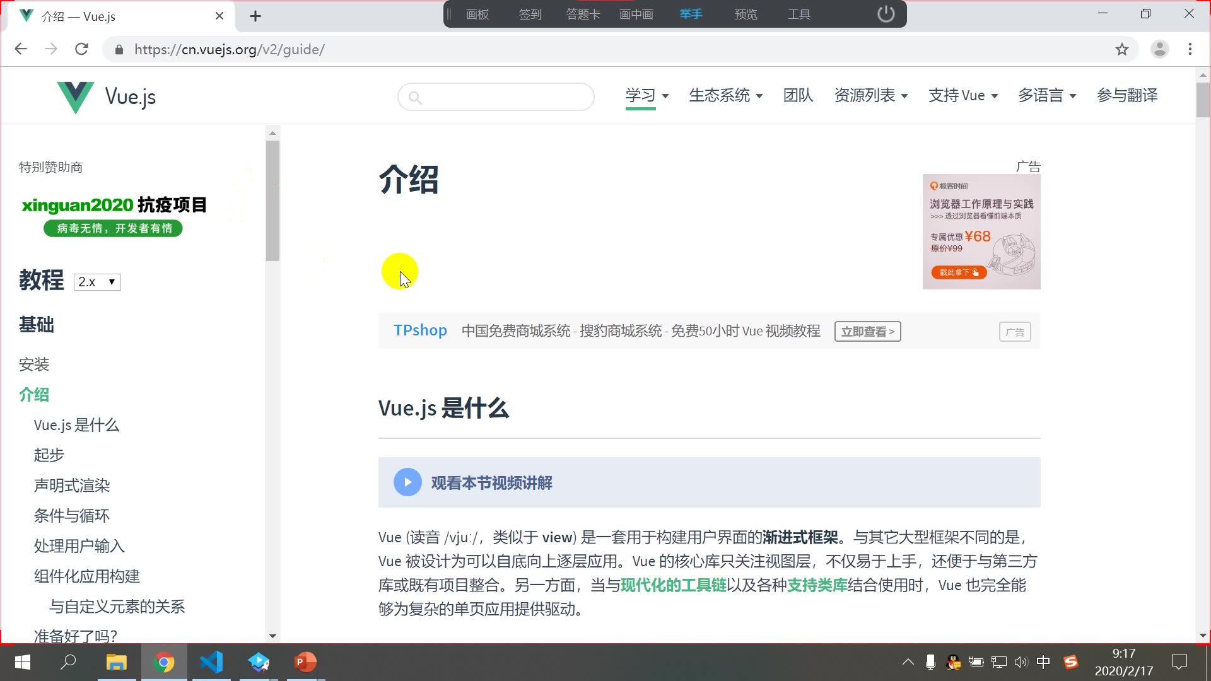
Task: Open the 2.x version selector dropdown
Action: click(x=97, y=282)
